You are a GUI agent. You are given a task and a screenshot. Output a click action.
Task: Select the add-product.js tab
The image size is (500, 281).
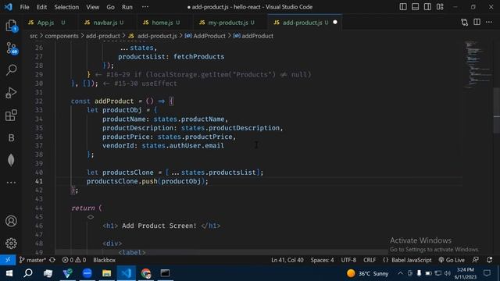(302, 23)
